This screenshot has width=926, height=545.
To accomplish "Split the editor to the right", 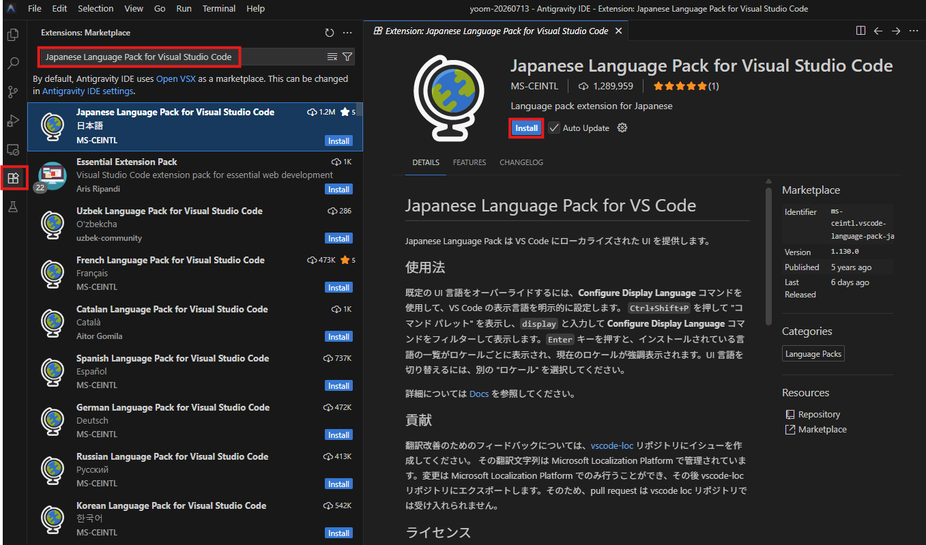I will point(861,31).
